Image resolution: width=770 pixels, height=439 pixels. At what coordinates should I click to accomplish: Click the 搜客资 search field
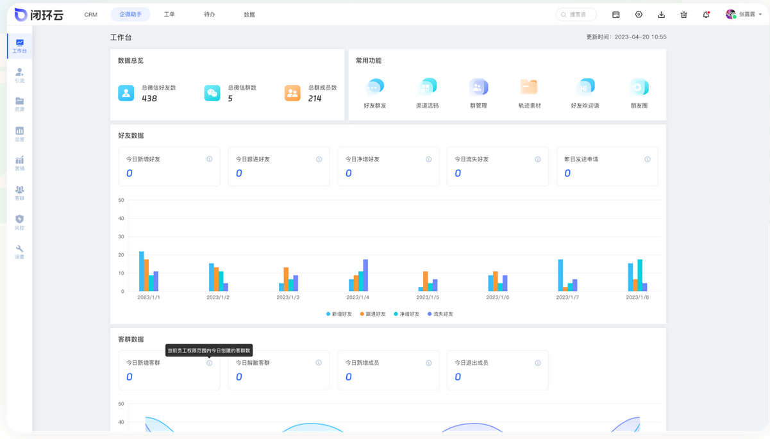576,14
